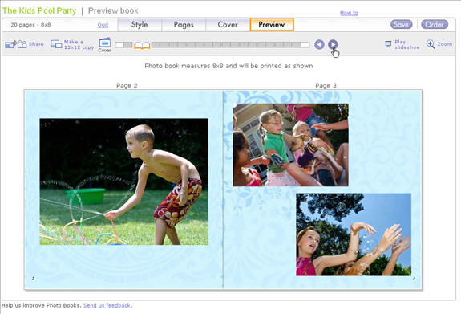Image resolution: width=461 pixels, height=314 pixels.
Task: Click the 'Share' label text
Action: [x=36, y=44]
